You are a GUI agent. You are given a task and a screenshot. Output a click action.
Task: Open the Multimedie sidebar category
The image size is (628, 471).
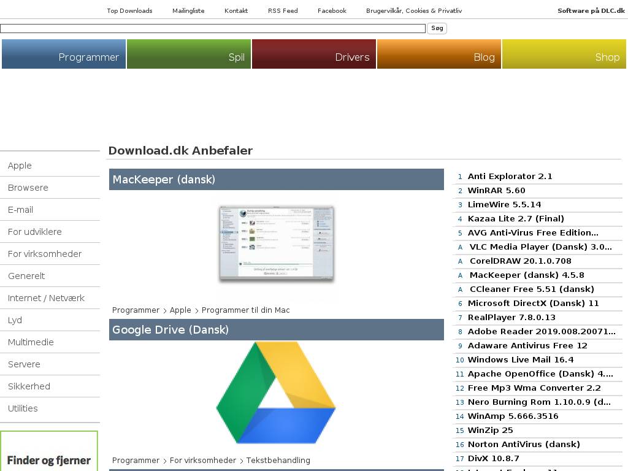tap(31, 342)
